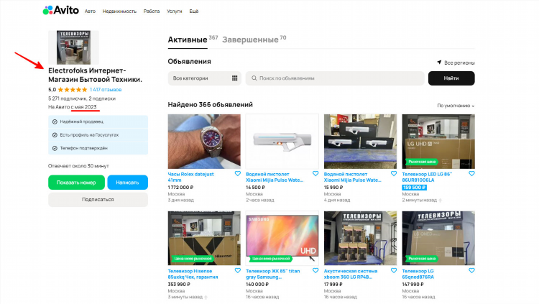The width and height of the screenshot is (539, 304).
Task: Click the 1 772 000 ₽ price
Action: click(180, 188)
